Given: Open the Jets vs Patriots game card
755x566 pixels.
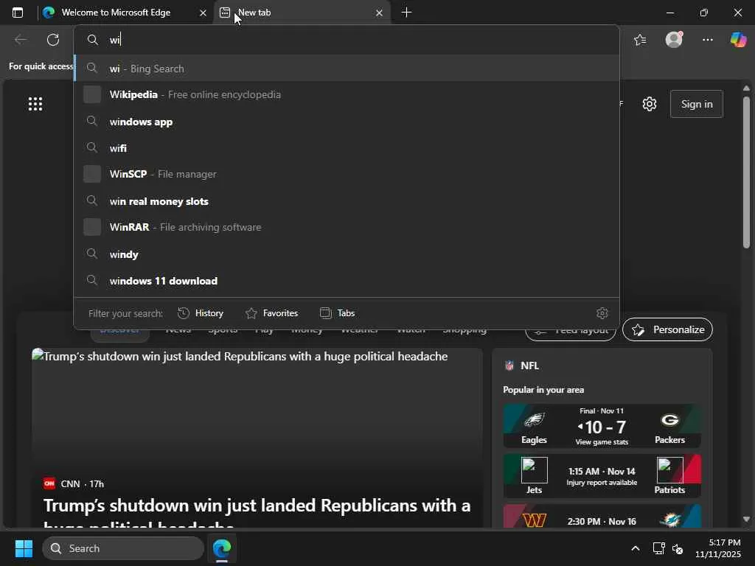Looking at the screenshot, I should pyautogui.click(x=602, y=476).
